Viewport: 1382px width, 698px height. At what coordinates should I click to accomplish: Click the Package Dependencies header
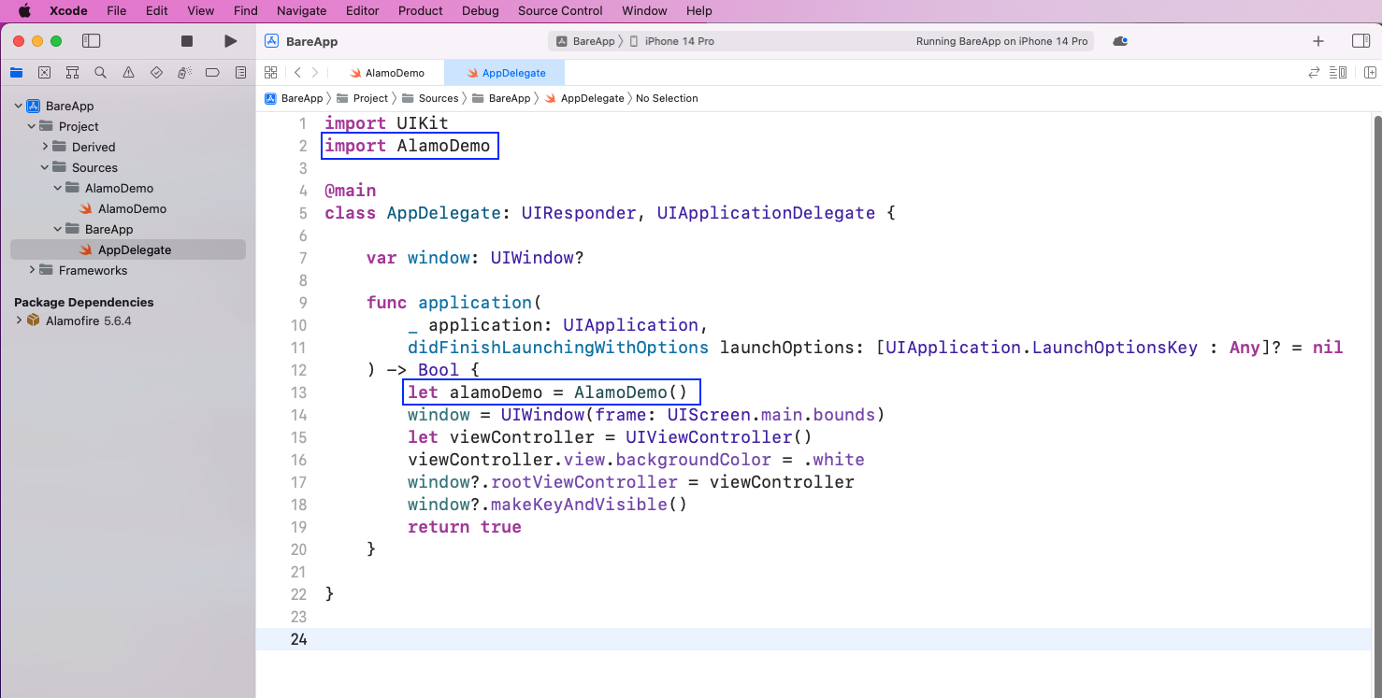(x=84, y=302)
